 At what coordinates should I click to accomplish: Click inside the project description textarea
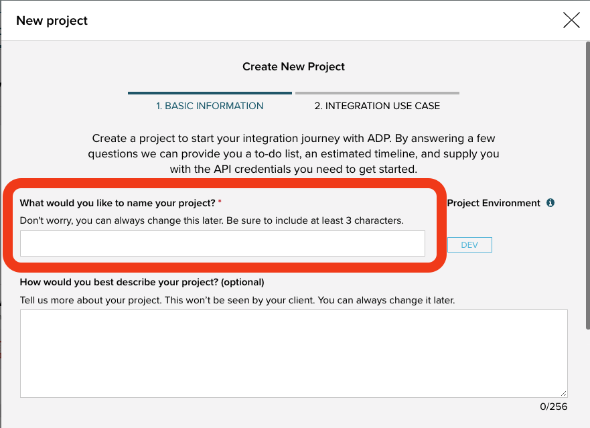tap(293, 354)
